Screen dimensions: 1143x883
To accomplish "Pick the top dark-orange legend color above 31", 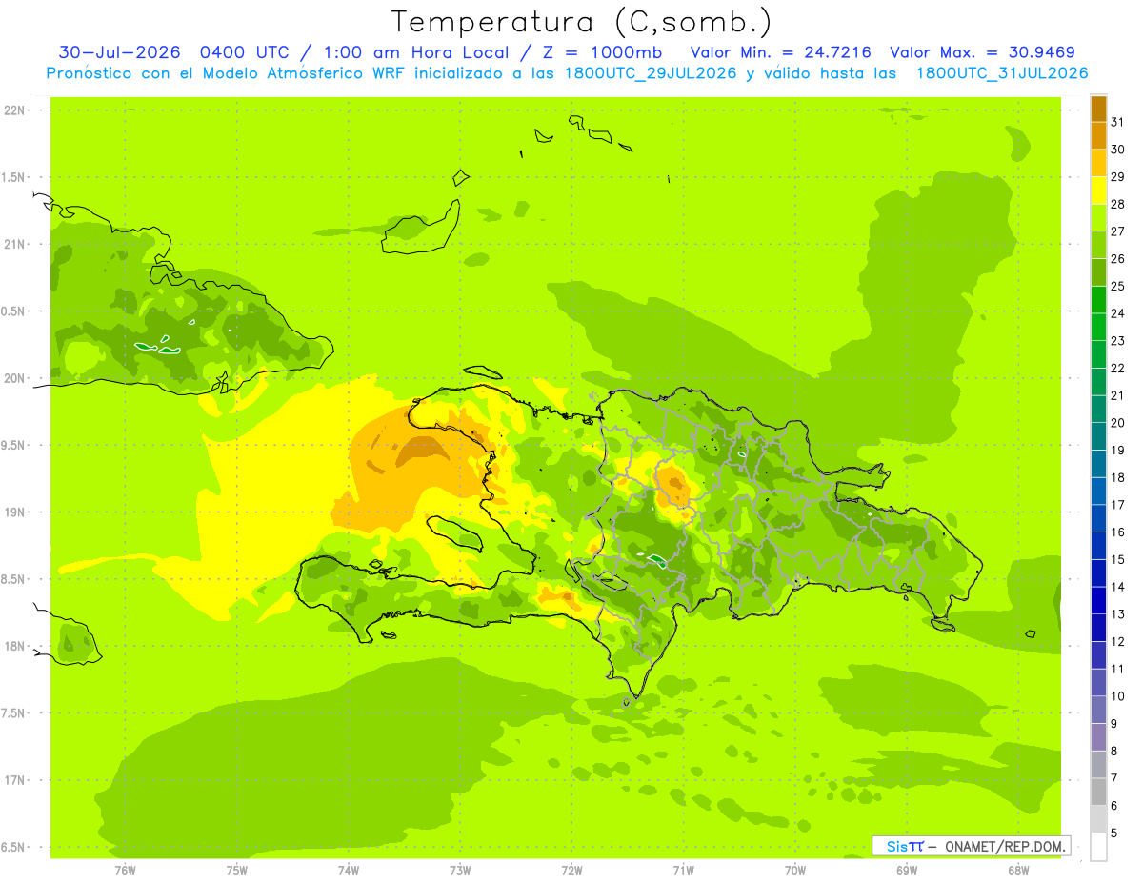I will [x=1098, y=109].
